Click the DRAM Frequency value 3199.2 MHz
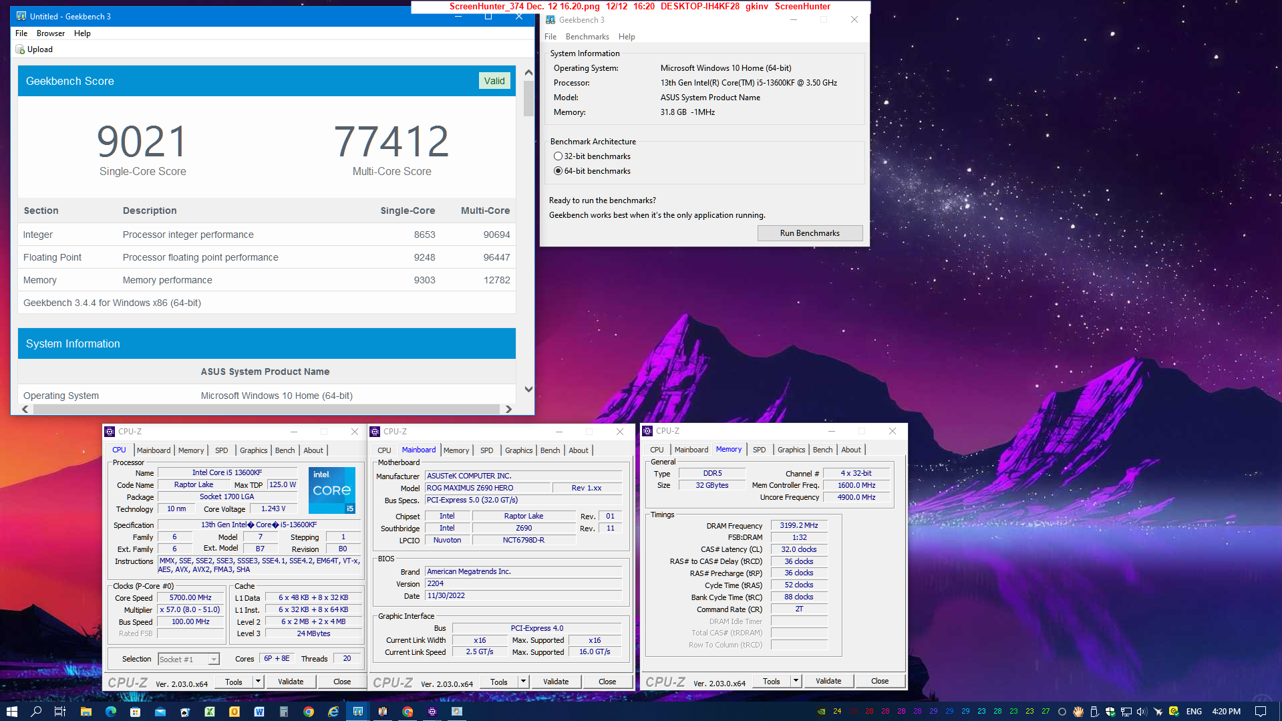1282x721 pixels. pos(799,526)
